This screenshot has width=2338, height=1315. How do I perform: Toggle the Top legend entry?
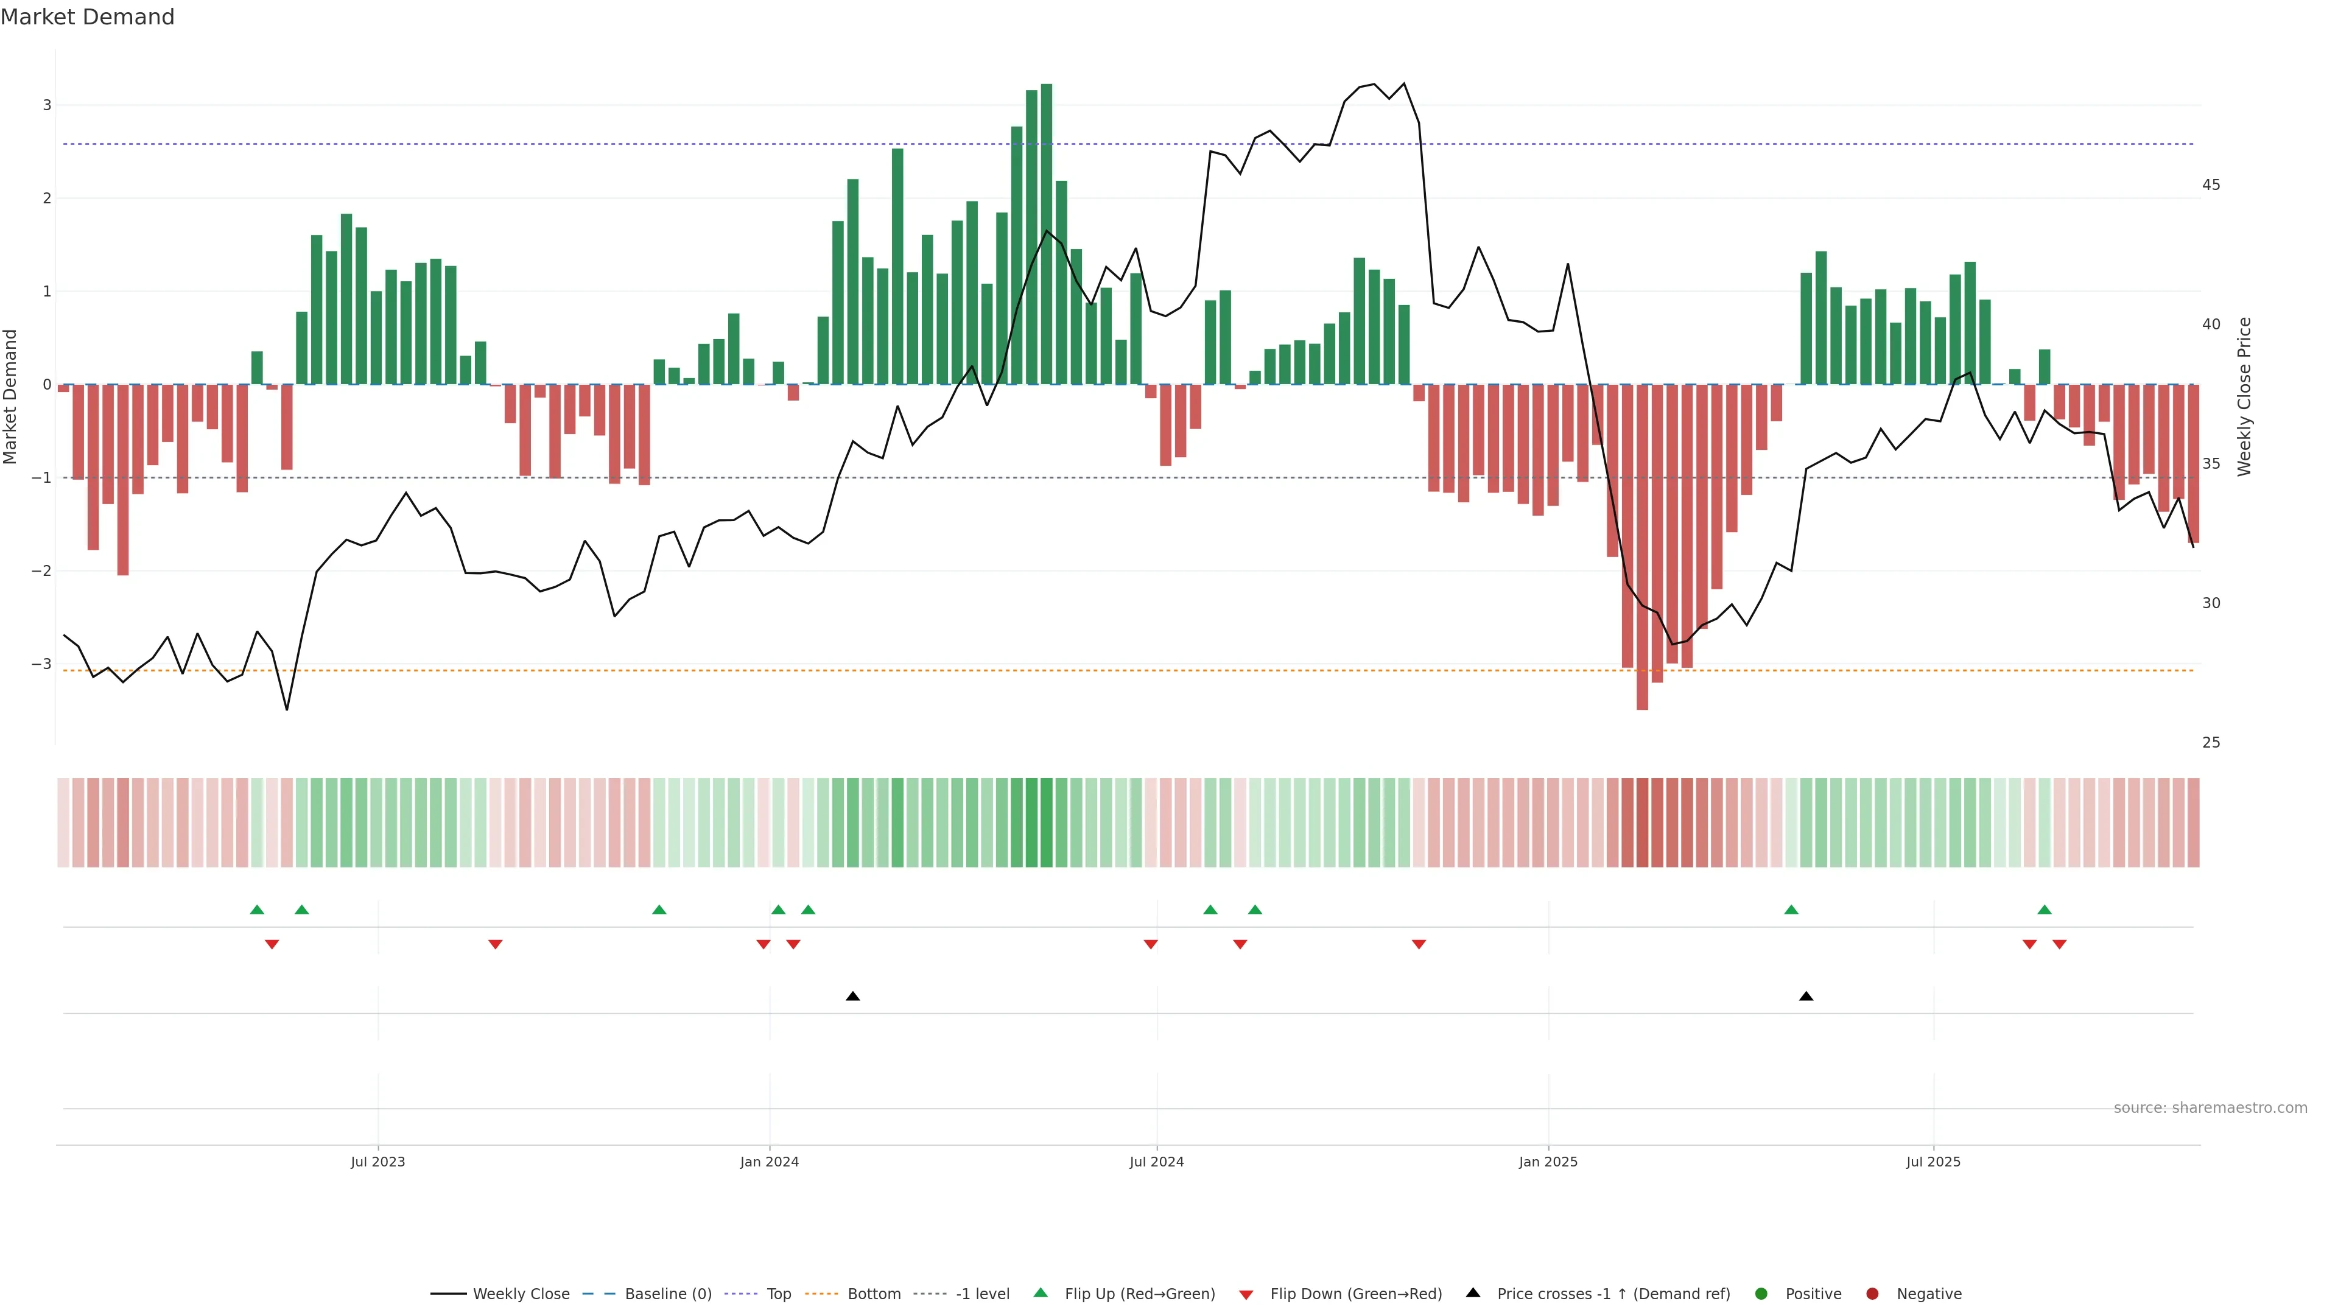coord(778,1293)
